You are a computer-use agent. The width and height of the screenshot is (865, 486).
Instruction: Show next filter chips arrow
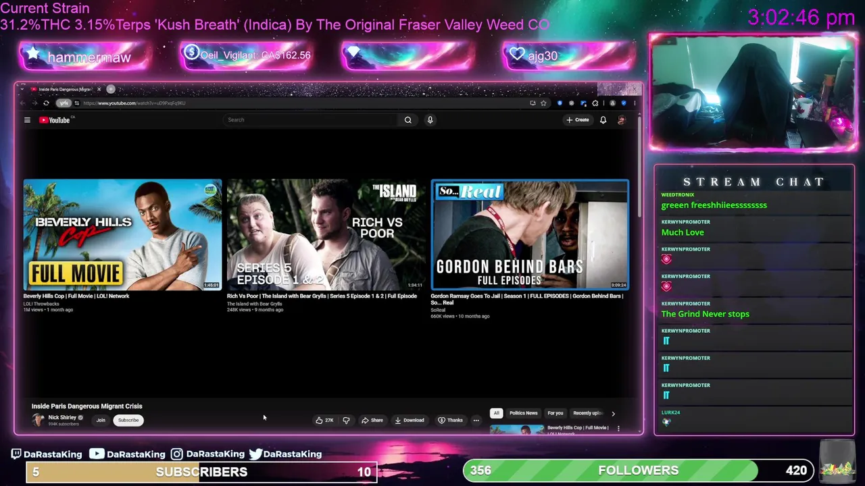coord(613,413)
